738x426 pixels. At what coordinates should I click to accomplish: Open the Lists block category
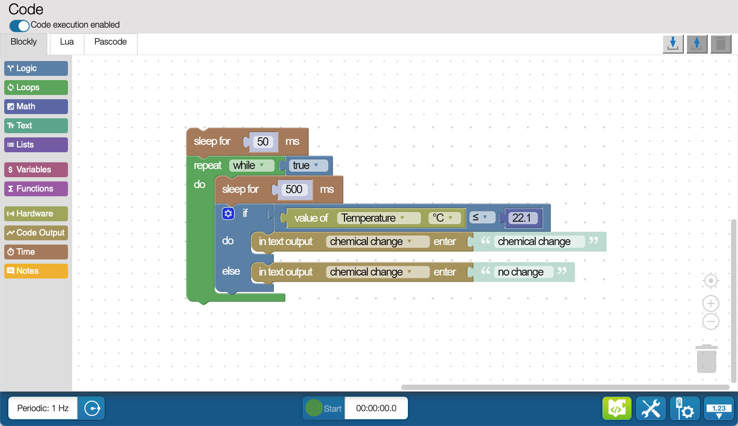36,145
